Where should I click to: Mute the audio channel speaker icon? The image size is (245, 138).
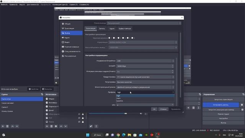point(141,113)
